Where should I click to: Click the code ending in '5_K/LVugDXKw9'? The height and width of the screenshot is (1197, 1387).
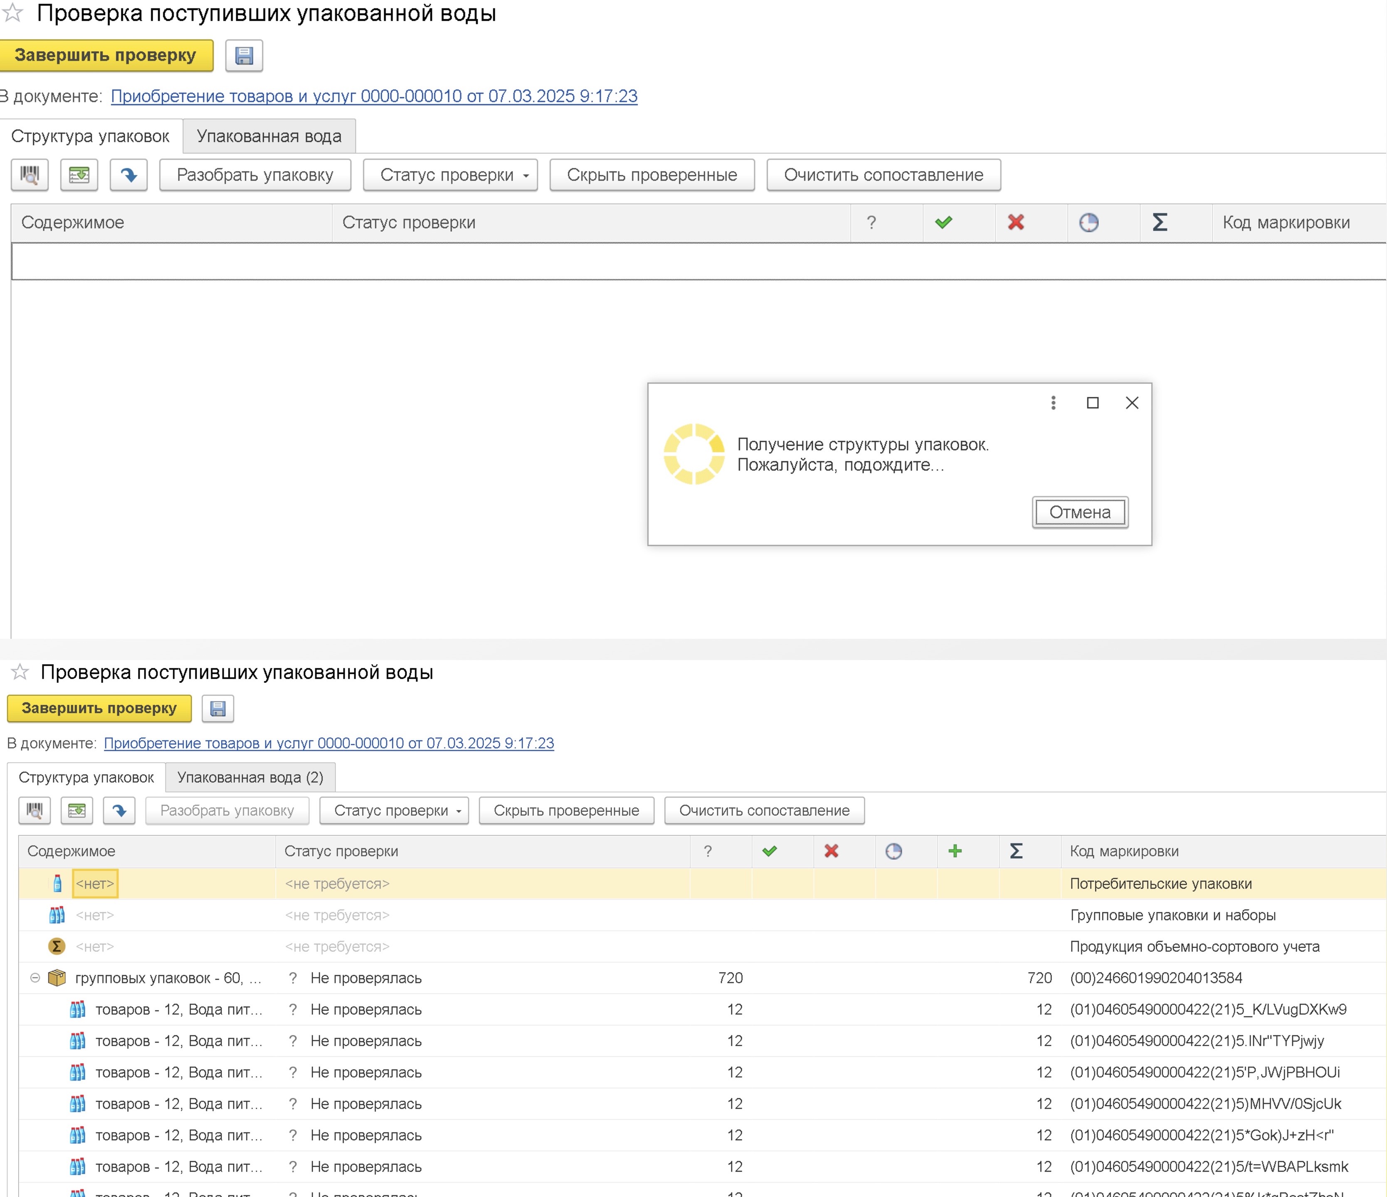[x=1208, y=1010]
